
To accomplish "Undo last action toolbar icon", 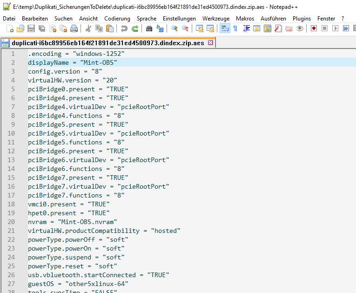I will pyautogui.click(x=124, y=28).
